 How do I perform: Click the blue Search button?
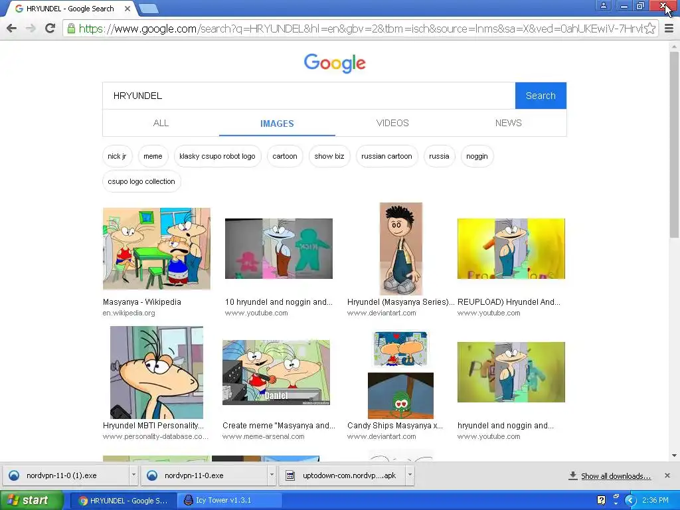tap(541, 96)
